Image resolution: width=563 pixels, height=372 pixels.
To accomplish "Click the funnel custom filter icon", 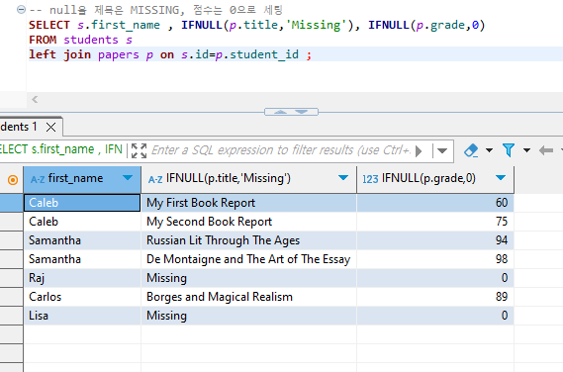I will point(509,150).
